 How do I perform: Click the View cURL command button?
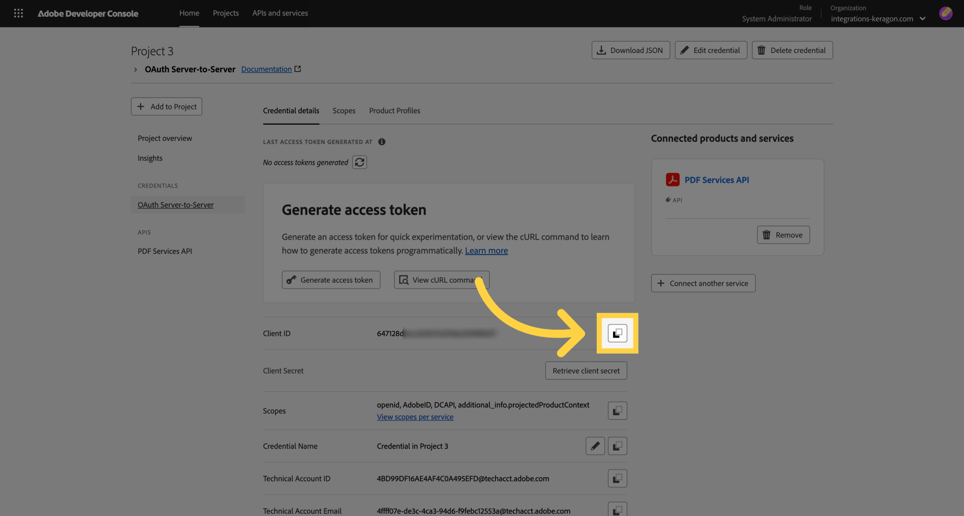tap(442, 280)
